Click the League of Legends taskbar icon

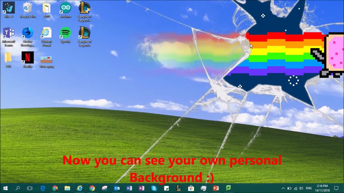point(179,188)
